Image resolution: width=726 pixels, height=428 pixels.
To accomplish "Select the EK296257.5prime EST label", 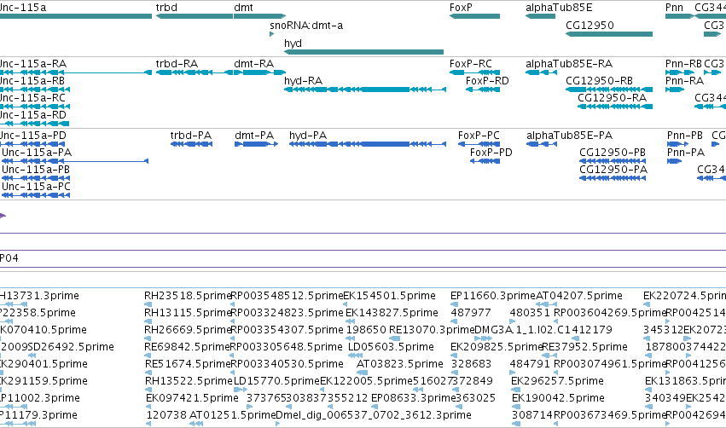I will (557, 381).
